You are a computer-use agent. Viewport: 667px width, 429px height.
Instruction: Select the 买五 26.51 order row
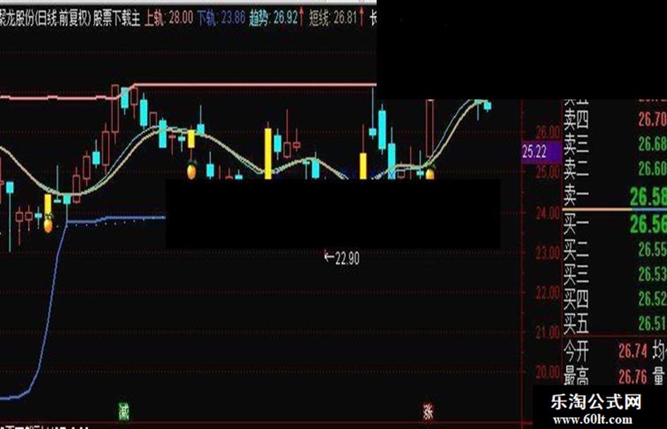pos(615,323)
